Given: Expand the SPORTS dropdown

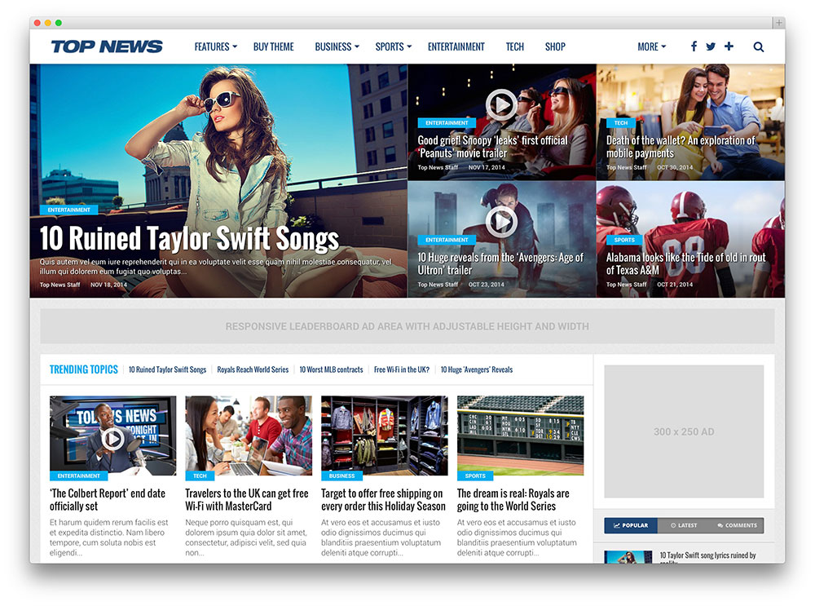Looking at the screenshot, I should point(392,46).
